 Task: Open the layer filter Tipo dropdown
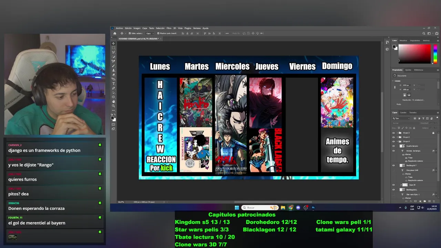point(401,118)
